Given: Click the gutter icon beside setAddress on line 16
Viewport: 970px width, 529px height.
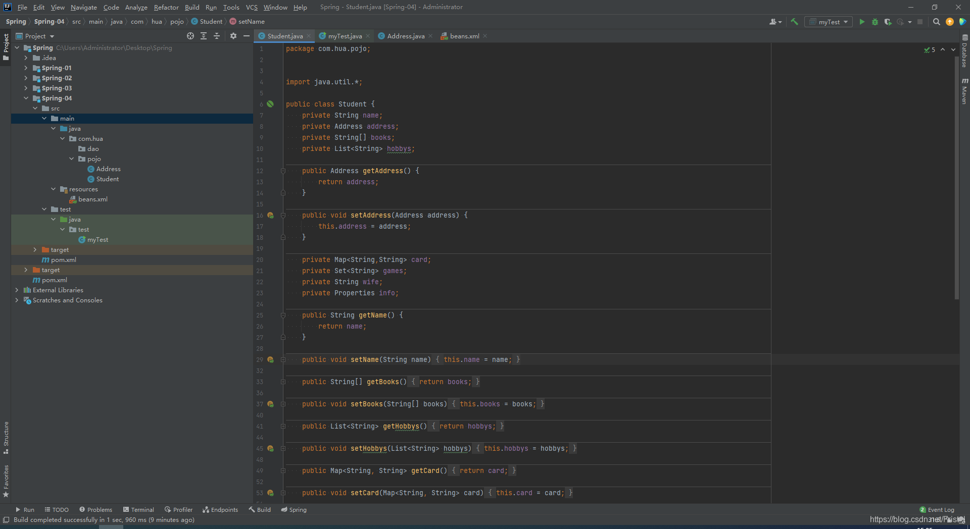Looking at the screenshot, I should pos(270,216).
